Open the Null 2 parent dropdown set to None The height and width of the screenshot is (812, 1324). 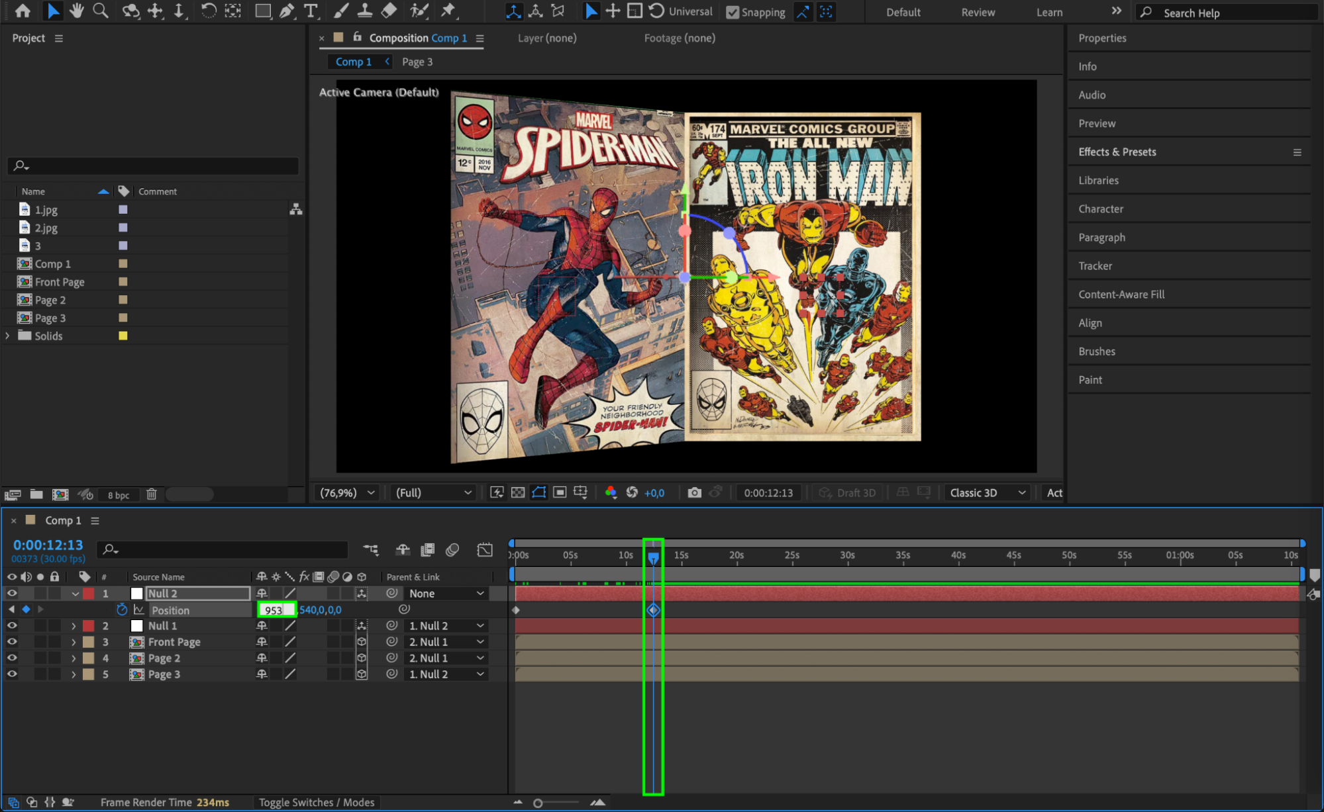click(446, 594)
